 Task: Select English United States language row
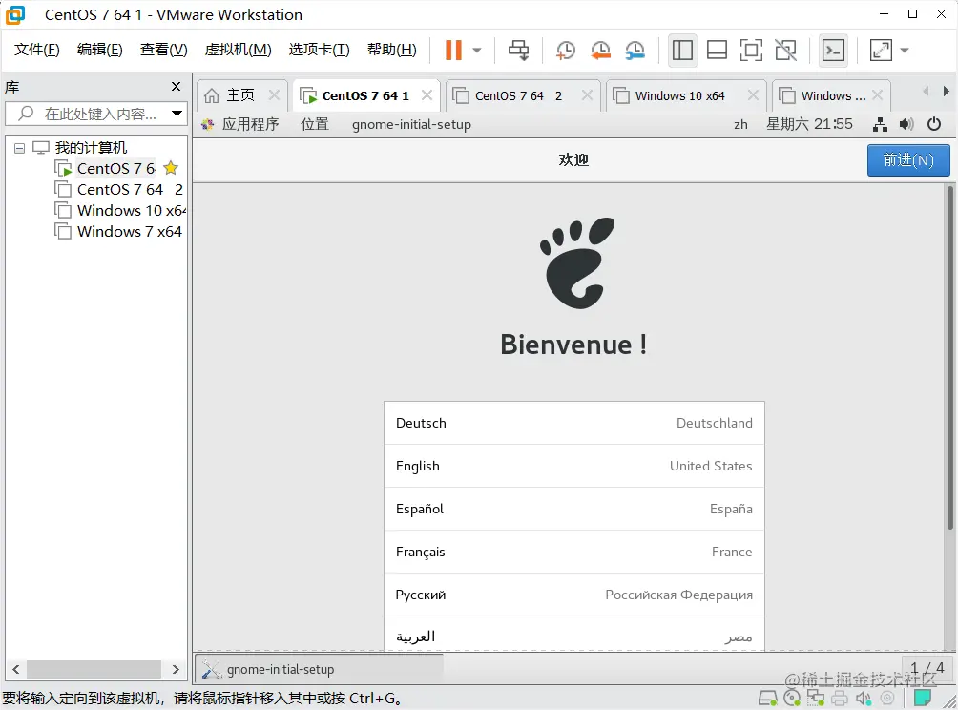click(x=574, y=467)
